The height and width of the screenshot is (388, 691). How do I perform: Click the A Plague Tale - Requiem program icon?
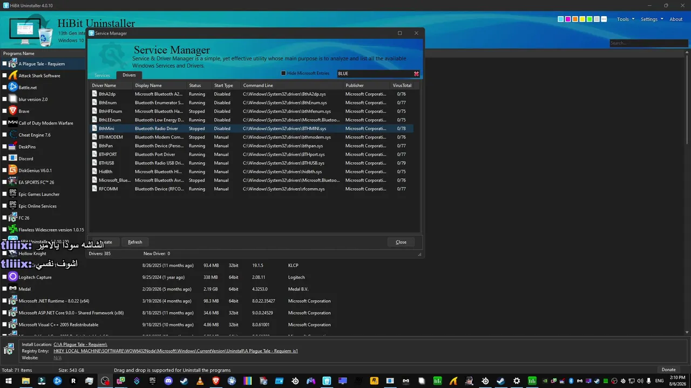(13, 64)
